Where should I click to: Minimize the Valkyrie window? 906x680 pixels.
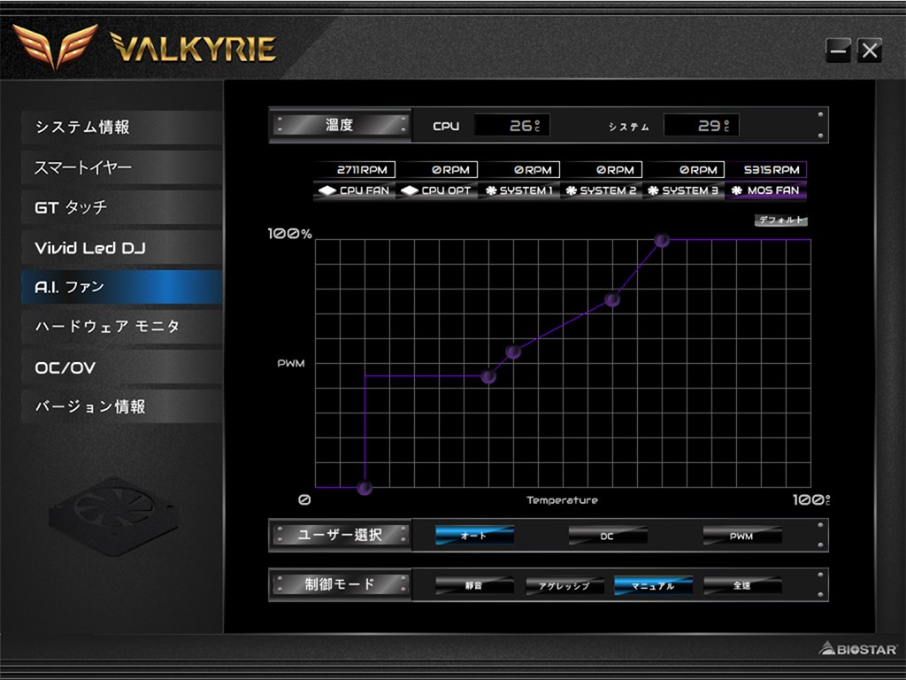point(838,50)
